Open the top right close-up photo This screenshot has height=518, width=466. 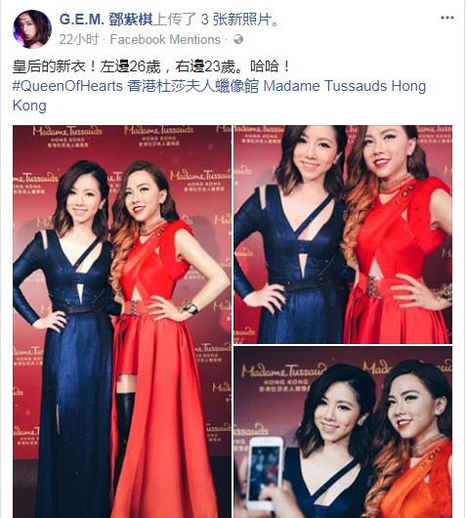pos(343,235)
